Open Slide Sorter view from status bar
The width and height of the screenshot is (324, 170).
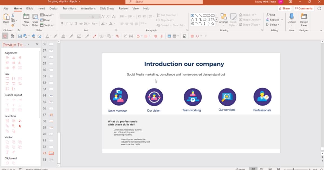tap(262, 168)
